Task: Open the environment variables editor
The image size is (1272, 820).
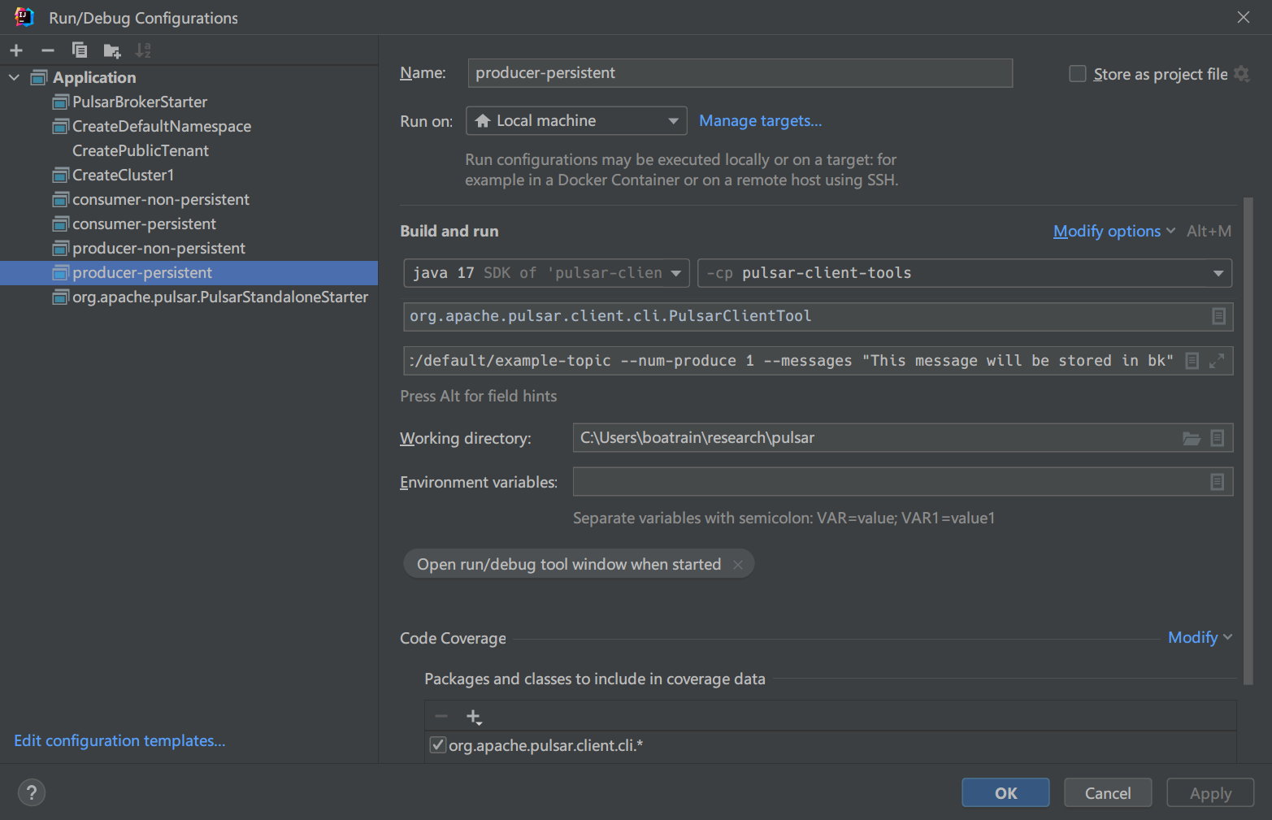Action: pyautogui.click(x=1217, y=481)
